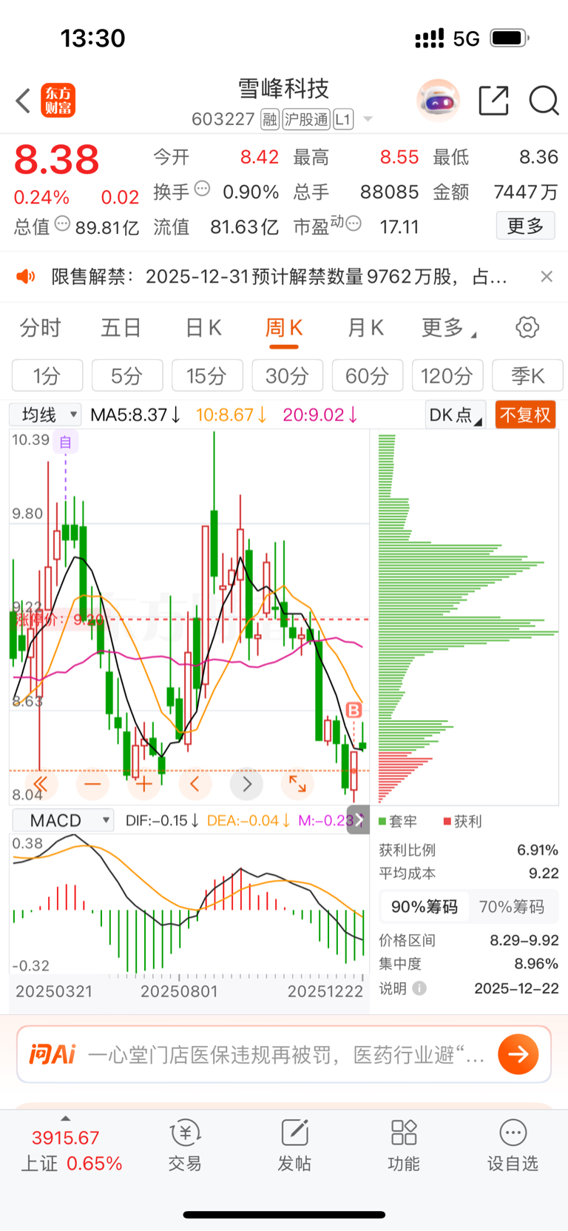Screen dimensions: 568x1231
Task: Select 季K period button
Action: coord(528,375)
